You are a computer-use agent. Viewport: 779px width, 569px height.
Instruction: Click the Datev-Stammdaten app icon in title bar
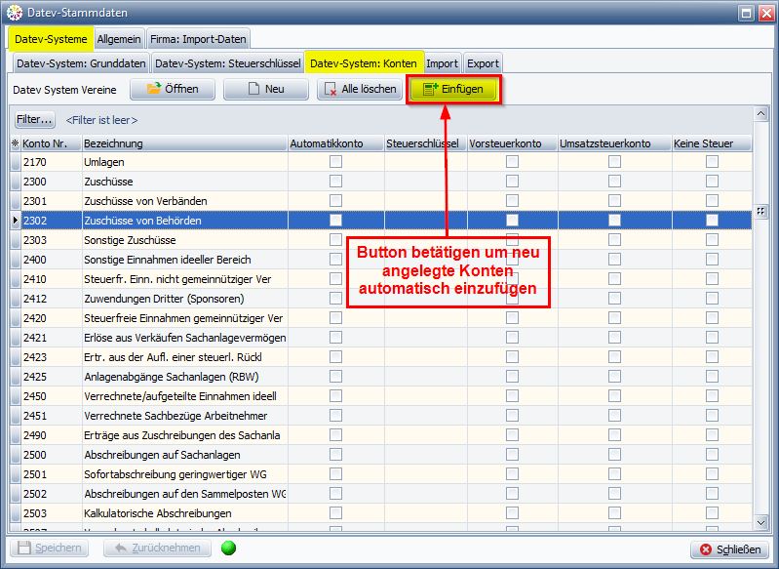pyautogui.click(x=15, y=13)
